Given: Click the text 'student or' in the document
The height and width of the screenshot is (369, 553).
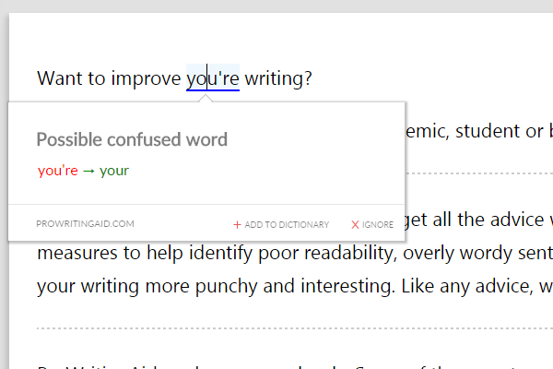Looking at the screenshot, I should pyautogui.click(x=499, y=131).
